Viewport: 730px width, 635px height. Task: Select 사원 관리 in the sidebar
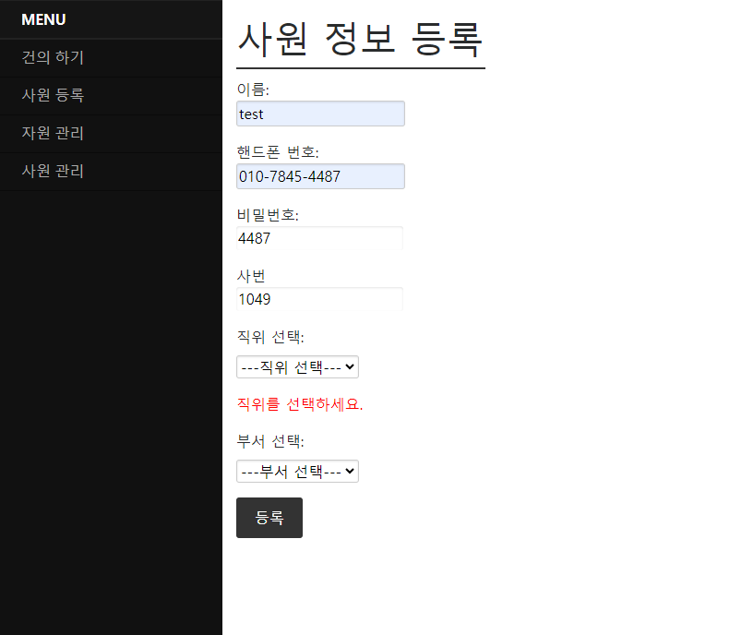[111, 172]
